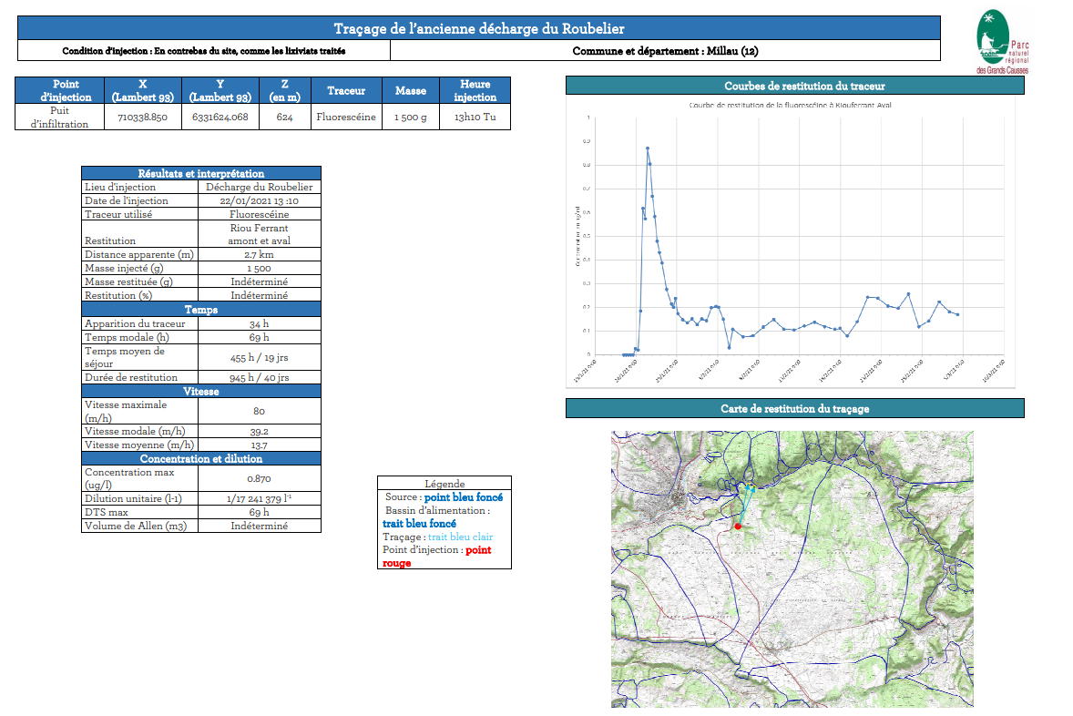Click the "Concentration et dilution" section header
The width and height of the screenshot is (1073, 716).
200,458
